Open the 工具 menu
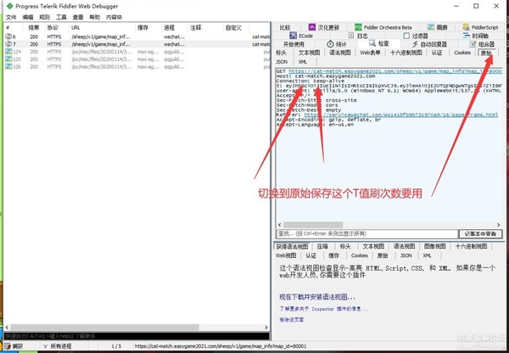 pos(61,17)
